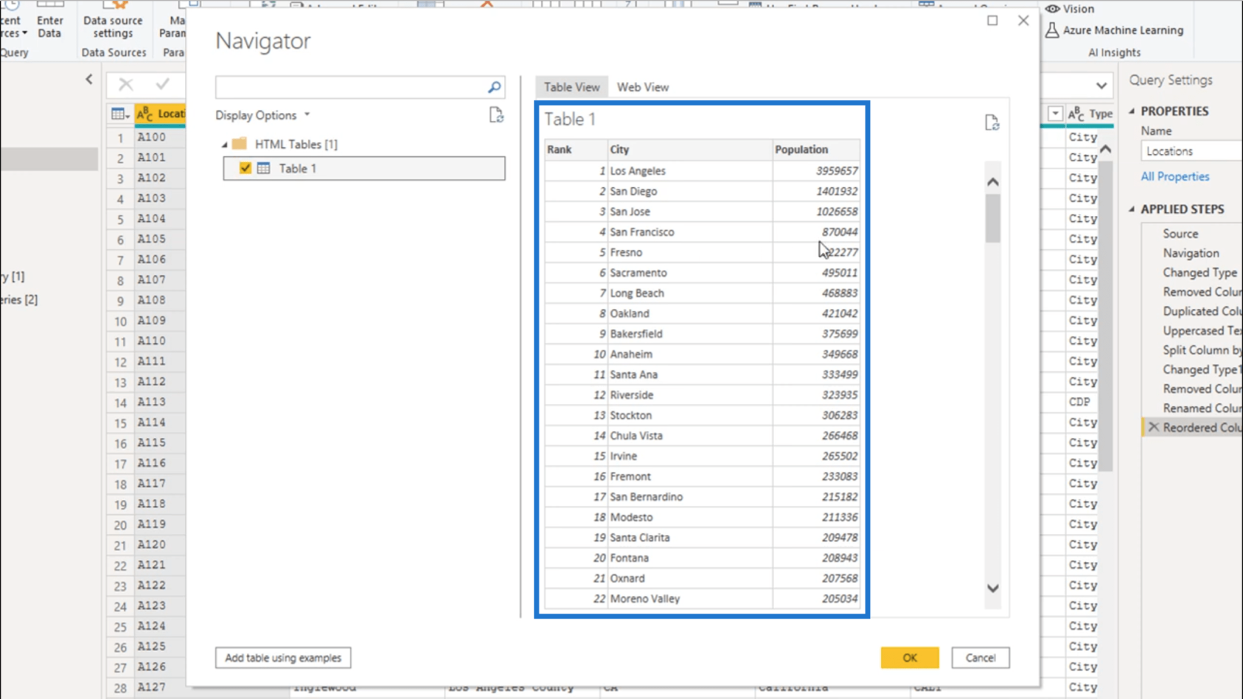Screen dimensions: 1243x699
Task: Open Display Options dropdown
Action: 263,115
